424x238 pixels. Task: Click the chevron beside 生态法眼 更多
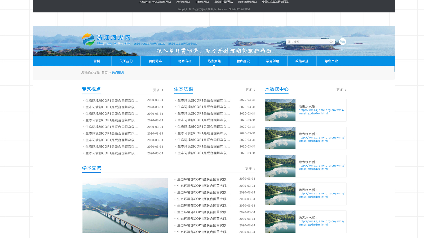255,90
